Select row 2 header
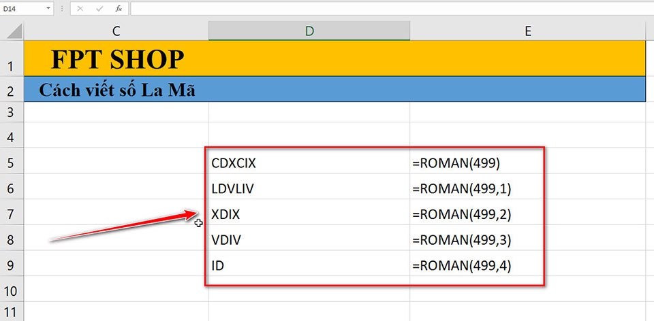 coord(12,89)
